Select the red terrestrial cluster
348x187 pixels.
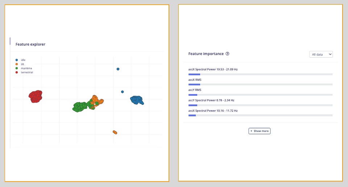pyautogui.click(x=36, y=97)
